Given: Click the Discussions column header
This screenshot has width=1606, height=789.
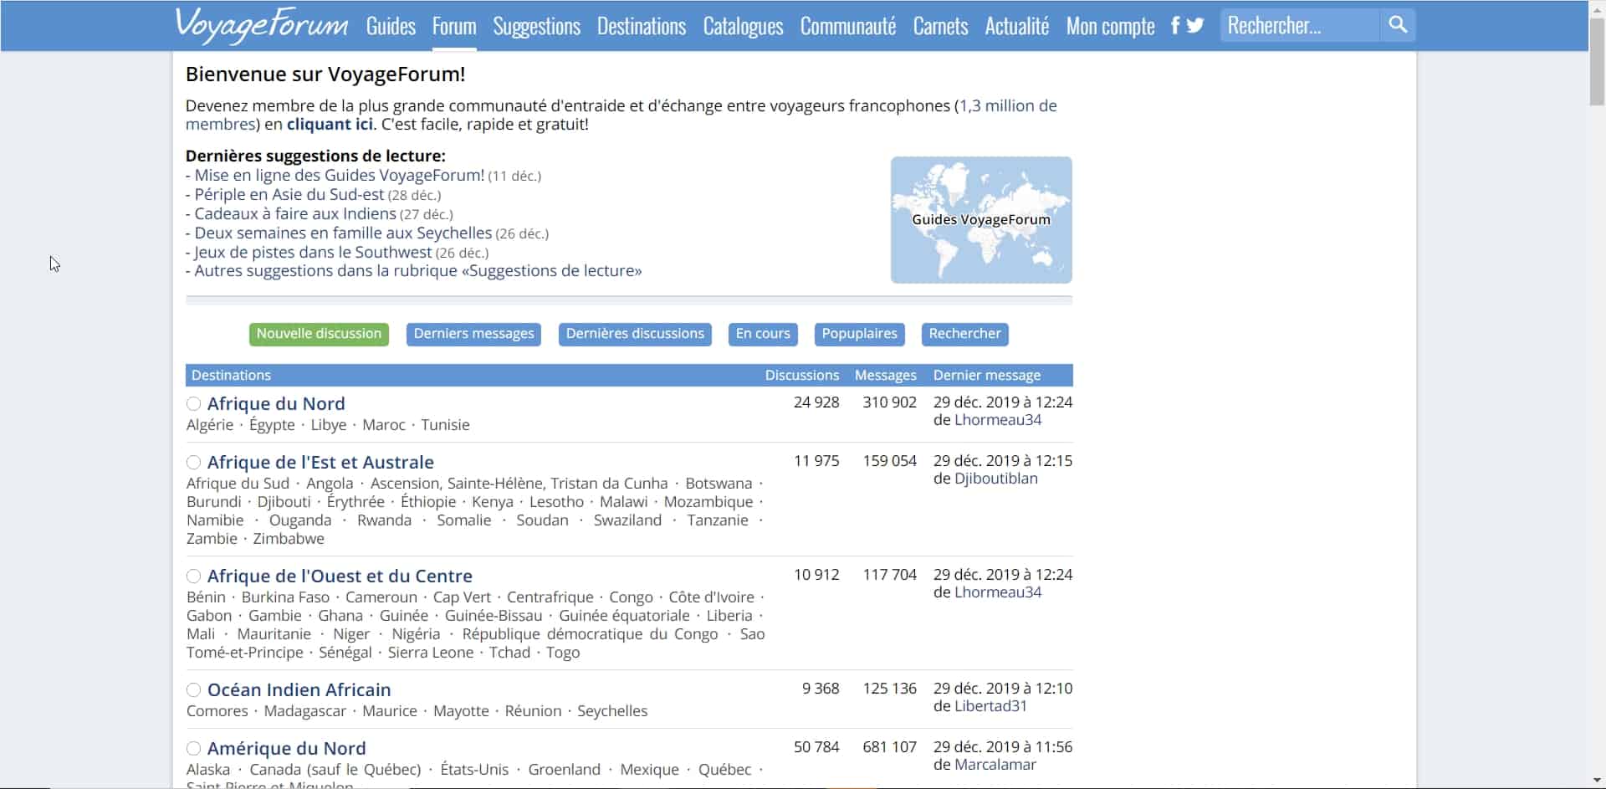Looking at the screenshot, I should 801,376.
